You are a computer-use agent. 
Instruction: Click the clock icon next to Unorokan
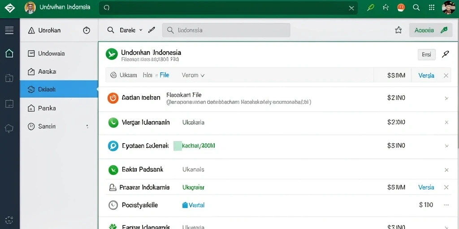pyautogui.click(x=87, y=30)
